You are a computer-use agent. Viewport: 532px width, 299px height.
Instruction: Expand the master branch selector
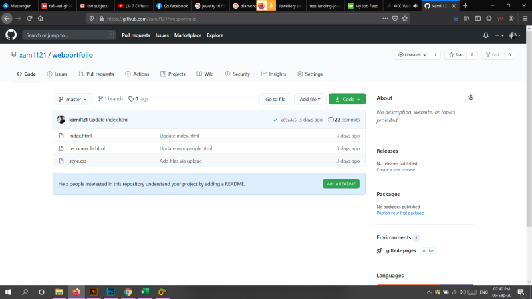[x=72, y=99]
